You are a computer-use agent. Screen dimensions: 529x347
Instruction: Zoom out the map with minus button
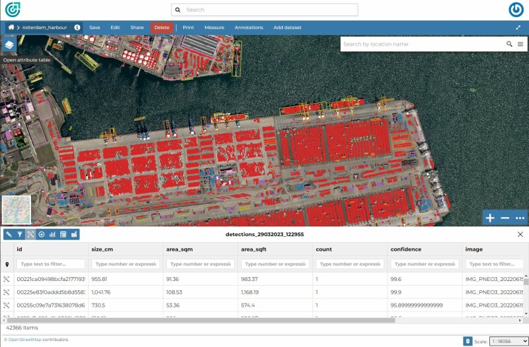[505, 218]
